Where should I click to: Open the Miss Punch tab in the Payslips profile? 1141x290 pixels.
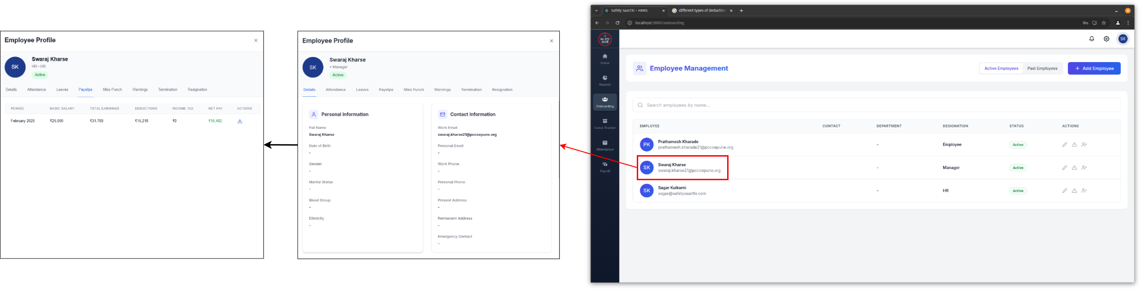(x=112, y=90)
